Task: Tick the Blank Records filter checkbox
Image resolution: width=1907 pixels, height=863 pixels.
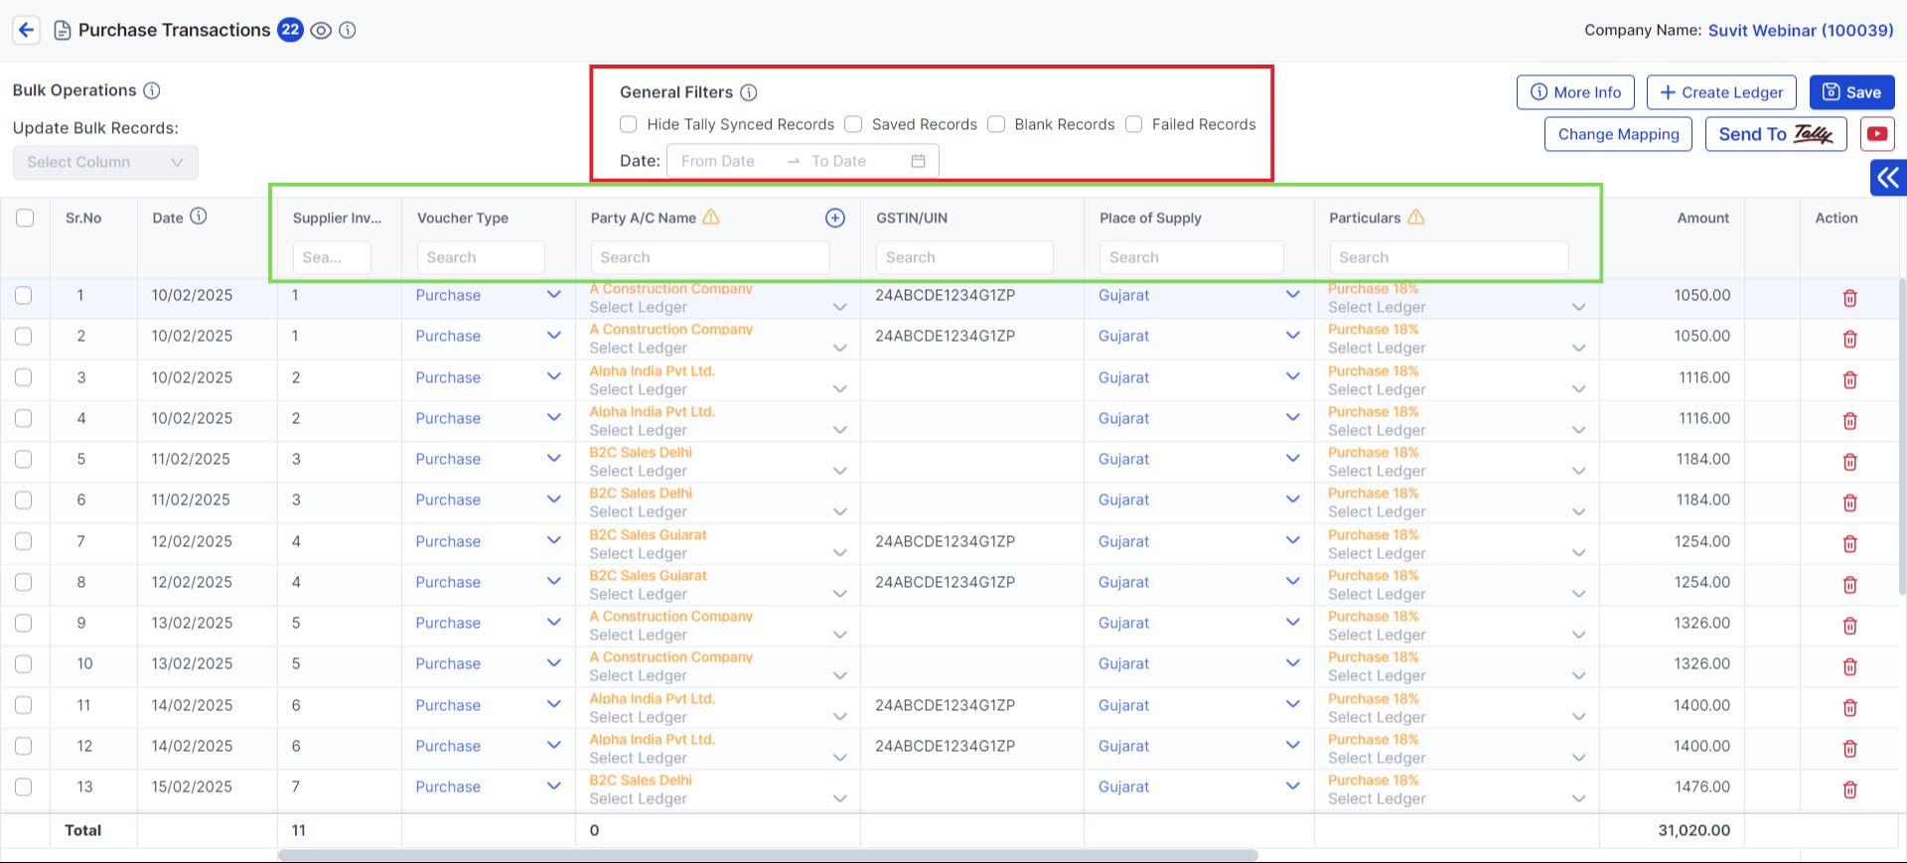Action: point(996,124)
